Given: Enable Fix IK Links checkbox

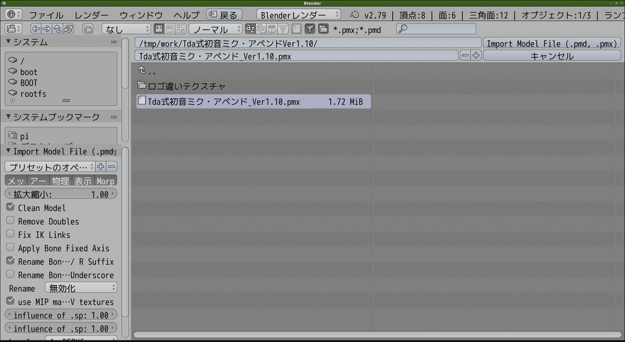Looking at the screenshot, I should click(10, 234).
